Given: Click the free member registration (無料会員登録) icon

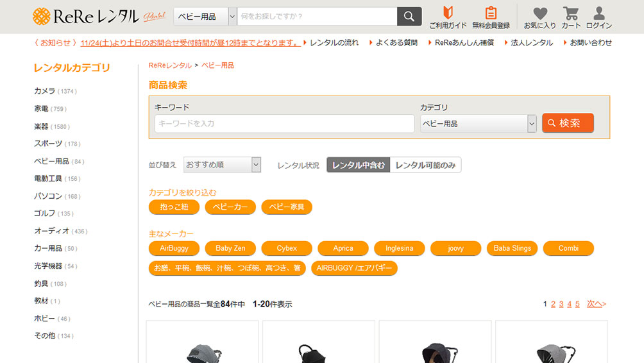Looking at the screenshot, I should (491, 17).
